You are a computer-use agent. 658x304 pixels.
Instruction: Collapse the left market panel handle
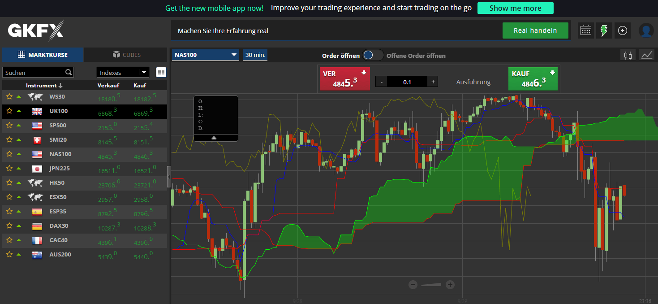169,177
